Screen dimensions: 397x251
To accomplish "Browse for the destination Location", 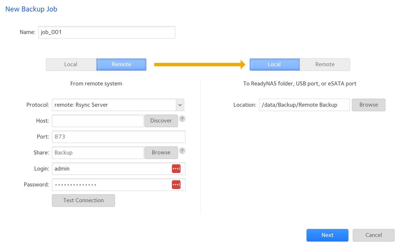I will pyautogui.click(x=368, y=105).
